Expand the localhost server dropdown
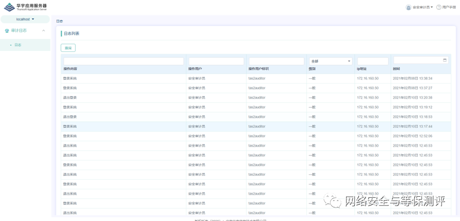 [x=25, y=19]
